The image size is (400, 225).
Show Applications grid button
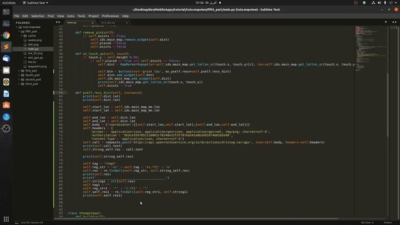tap(6, 219)
